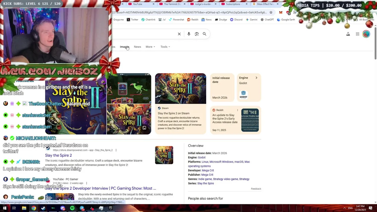Open Spotify from the taskbar
The image size is (377, 212).
pyautogui.click(x=72, y=208)
